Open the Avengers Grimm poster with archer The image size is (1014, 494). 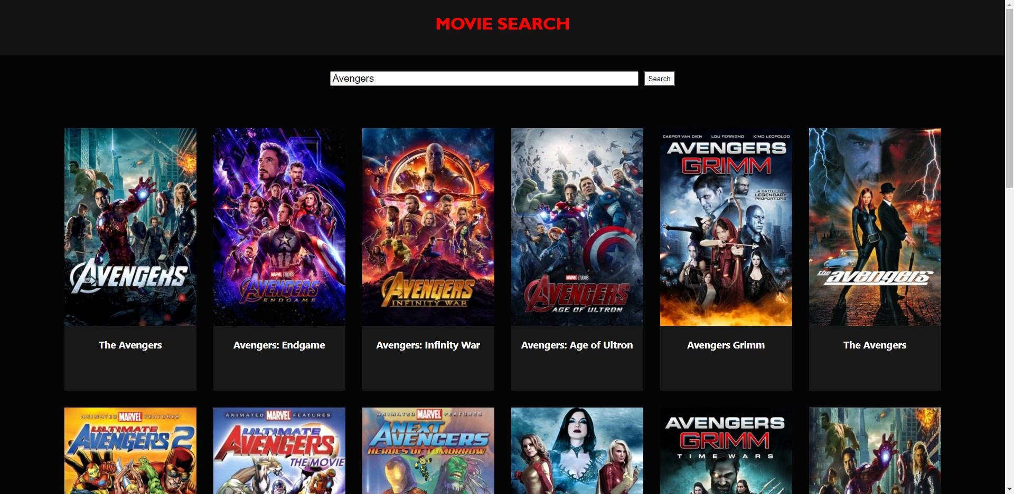pos(726,227)
